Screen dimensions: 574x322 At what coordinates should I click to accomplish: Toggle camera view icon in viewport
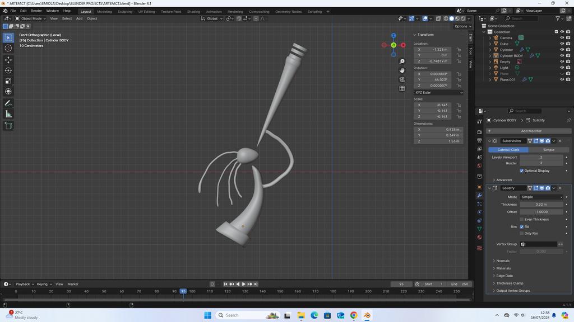402,79
